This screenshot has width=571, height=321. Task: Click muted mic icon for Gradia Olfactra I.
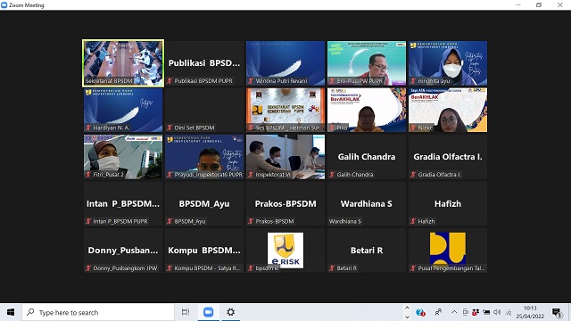click(413, 175)
